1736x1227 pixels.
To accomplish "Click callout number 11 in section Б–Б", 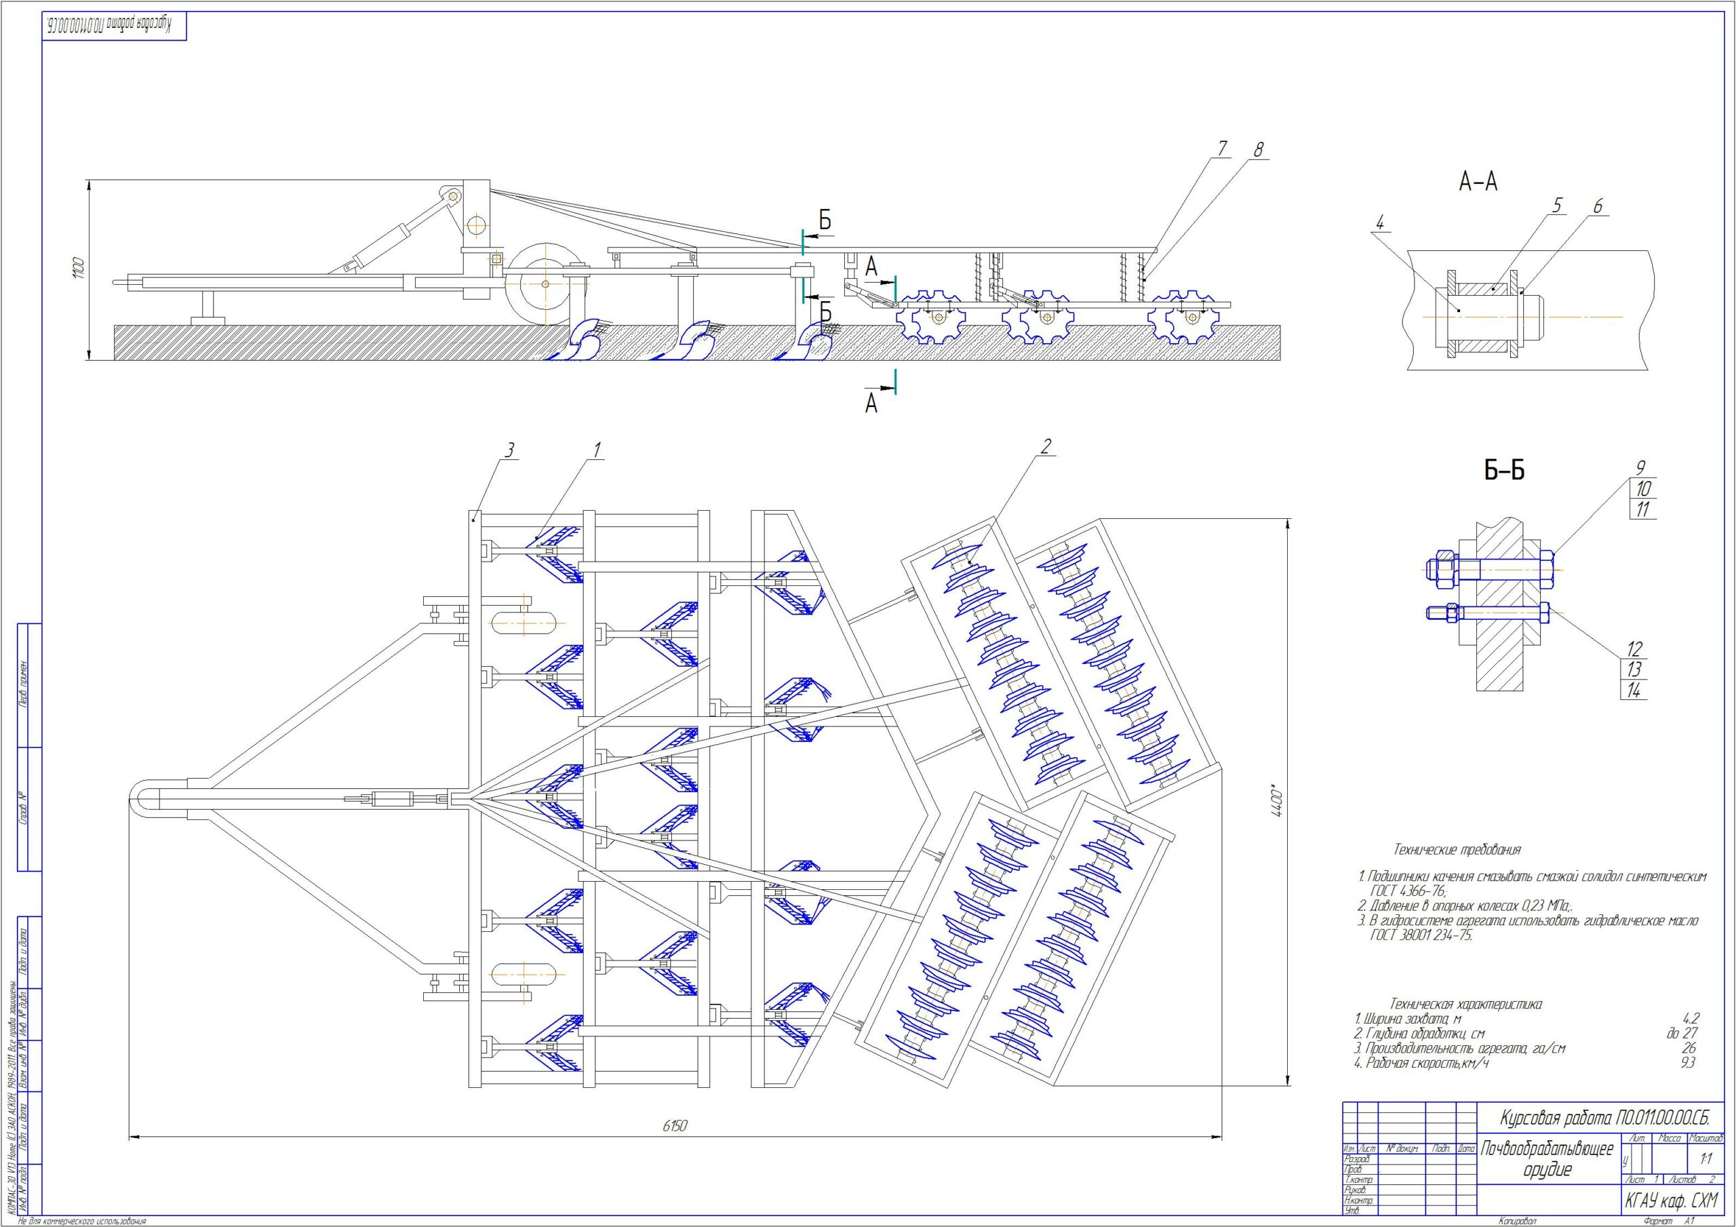I will pyautogui.click(x=1642, y=510).
